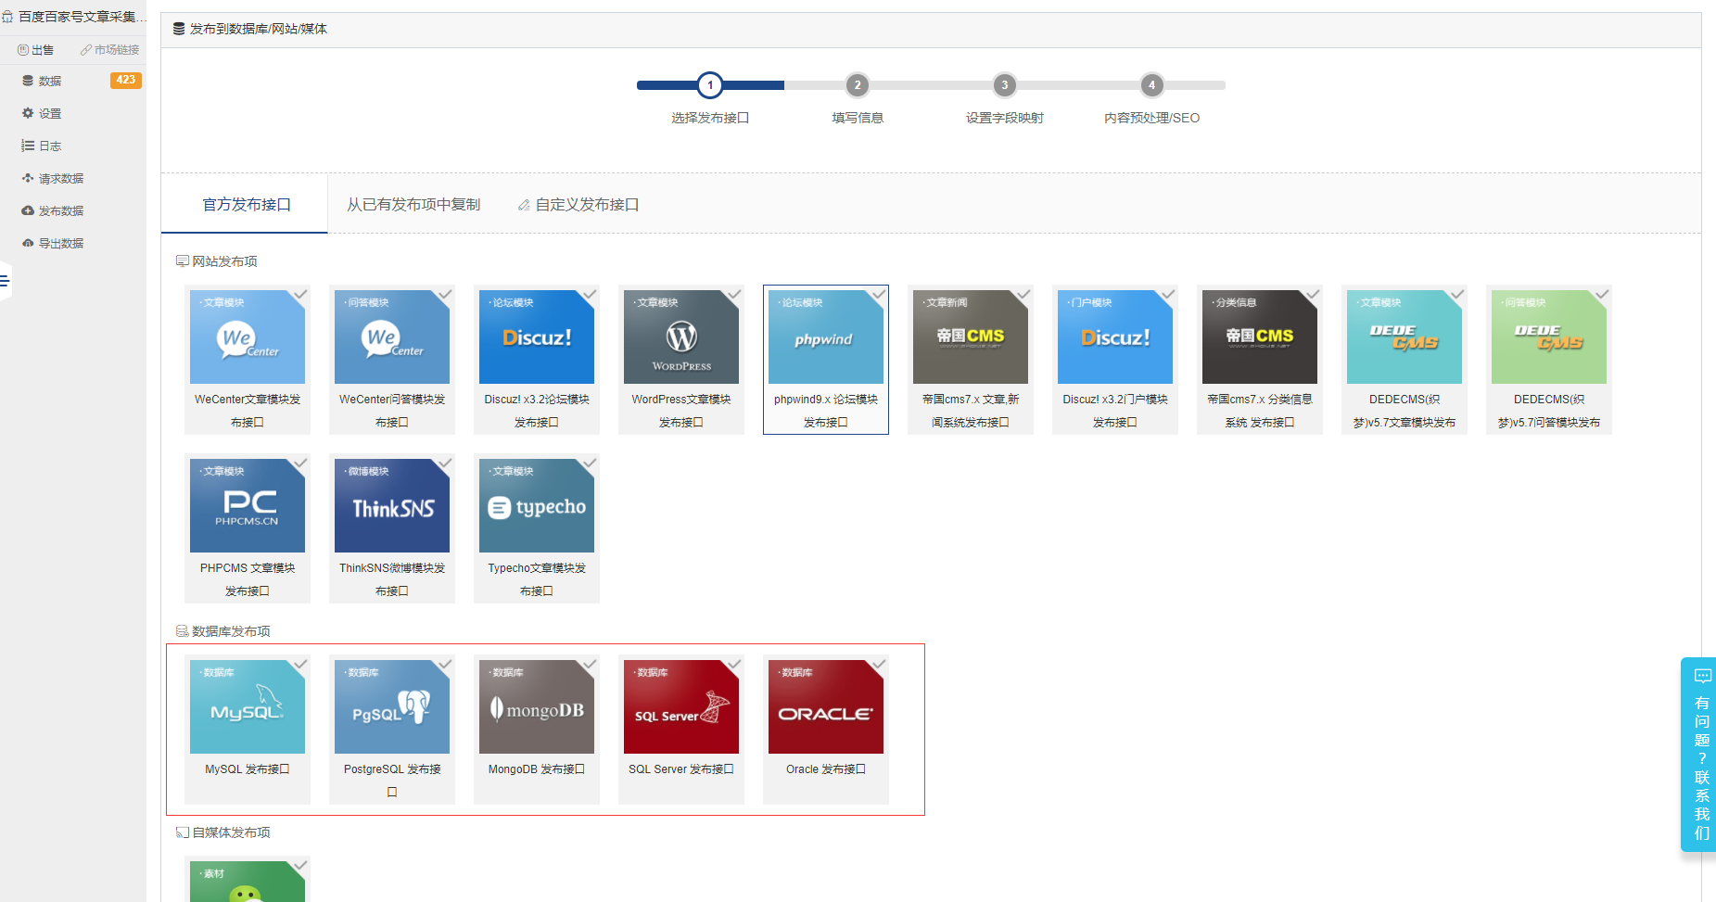Choose the 帝国cms7.x 文章,新闻系统 card
1716x902 pixels.
pos(971,360)
